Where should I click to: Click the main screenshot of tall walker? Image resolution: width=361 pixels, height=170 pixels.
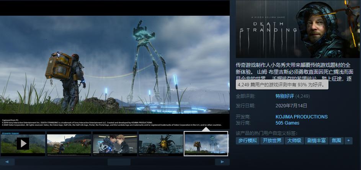[114, 65]
